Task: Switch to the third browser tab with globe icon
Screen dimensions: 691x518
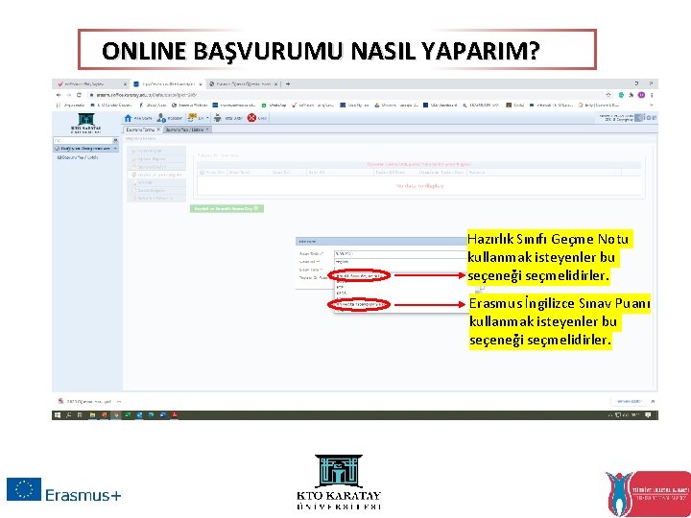Action: click(243, 84)
